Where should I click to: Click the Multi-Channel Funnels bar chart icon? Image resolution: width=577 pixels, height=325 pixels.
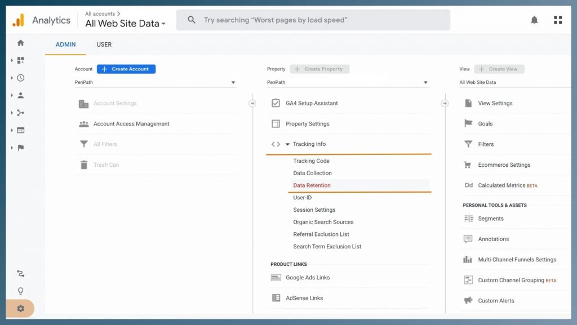pos(468,260)
